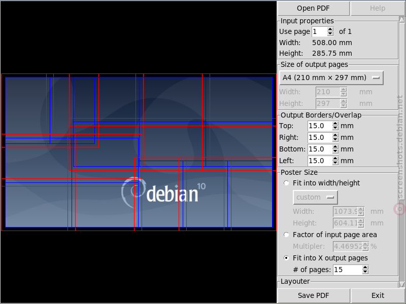The image size is (406, 304).
Task: Raise the Right border value
Action: coord(335,135)
